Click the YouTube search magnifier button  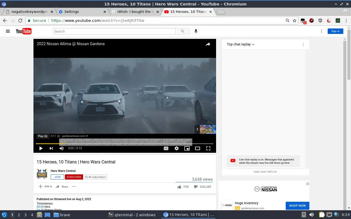click(183, 31)
